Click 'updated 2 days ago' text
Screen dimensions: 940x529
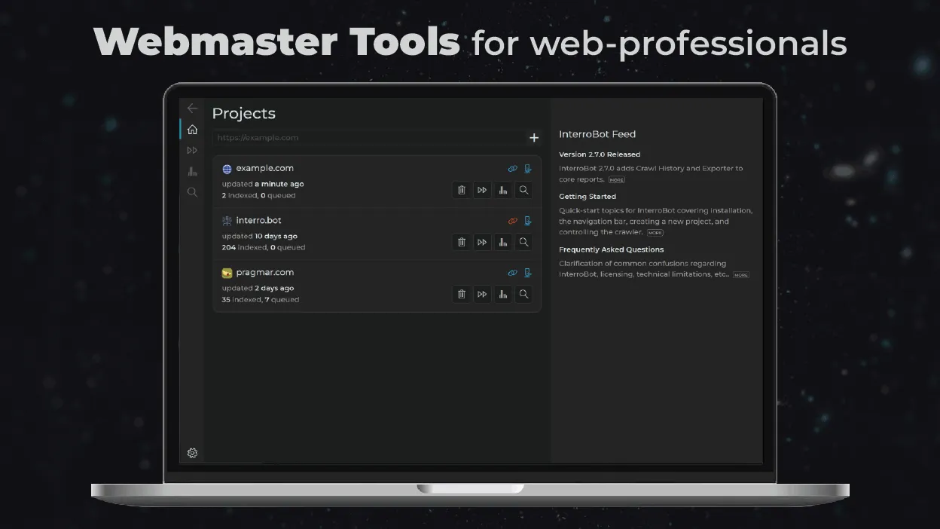tap(258, 288)
